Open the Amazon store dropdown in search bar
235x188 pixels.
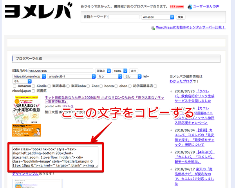pos(157,17)
